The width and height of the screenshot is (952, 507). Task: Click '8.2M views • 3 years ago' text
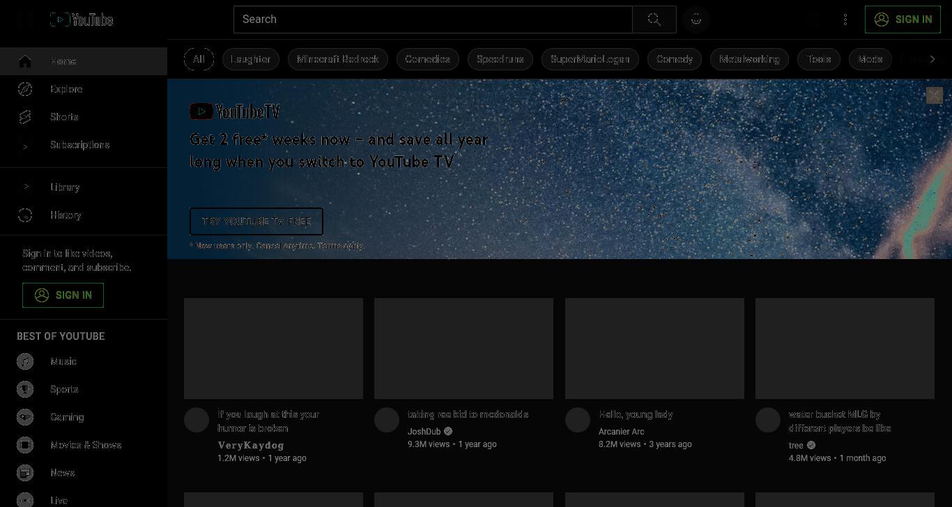tap(645, 444)
